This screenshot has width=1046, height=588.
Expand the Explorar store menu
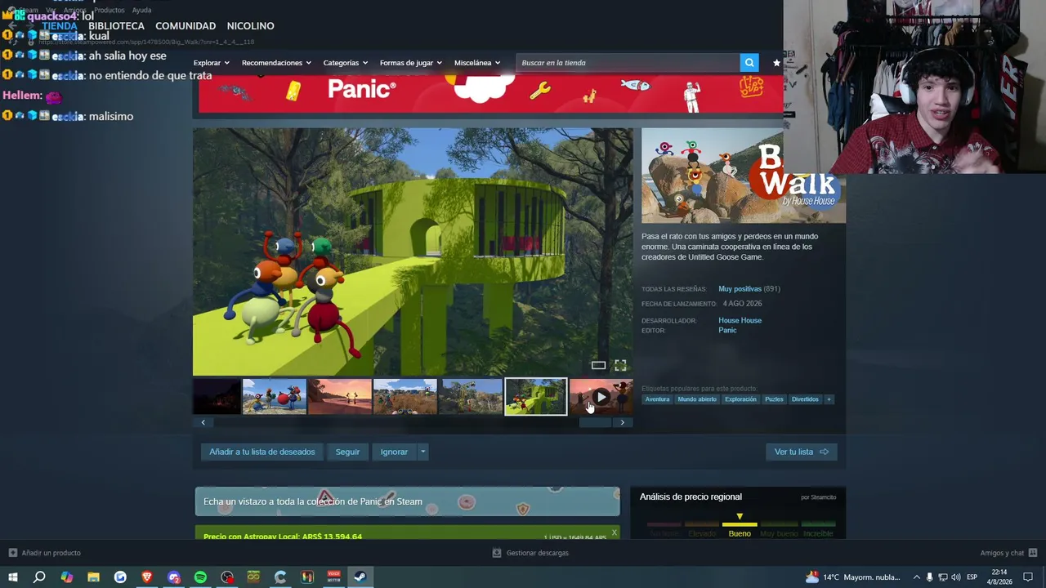point(211,63)
